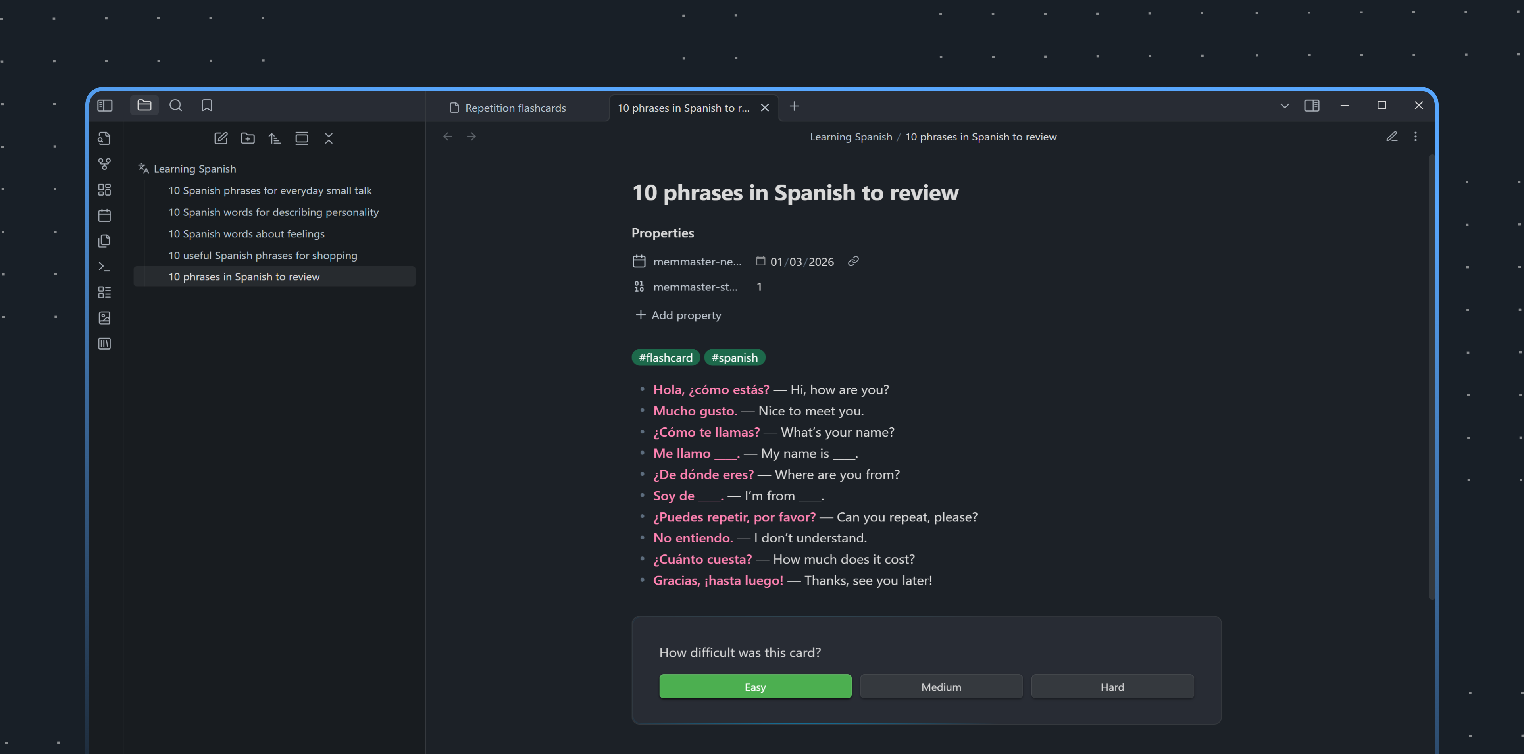Toggle the left sidebar
Image resolution: width=1524 pixels, height=754 pixels.
coord(105,105)
